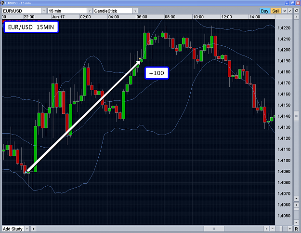Click the Jun 17 date axis label
Image resolution: width=301 pixels, height=233 pixels.
click(x=58, y=17)
